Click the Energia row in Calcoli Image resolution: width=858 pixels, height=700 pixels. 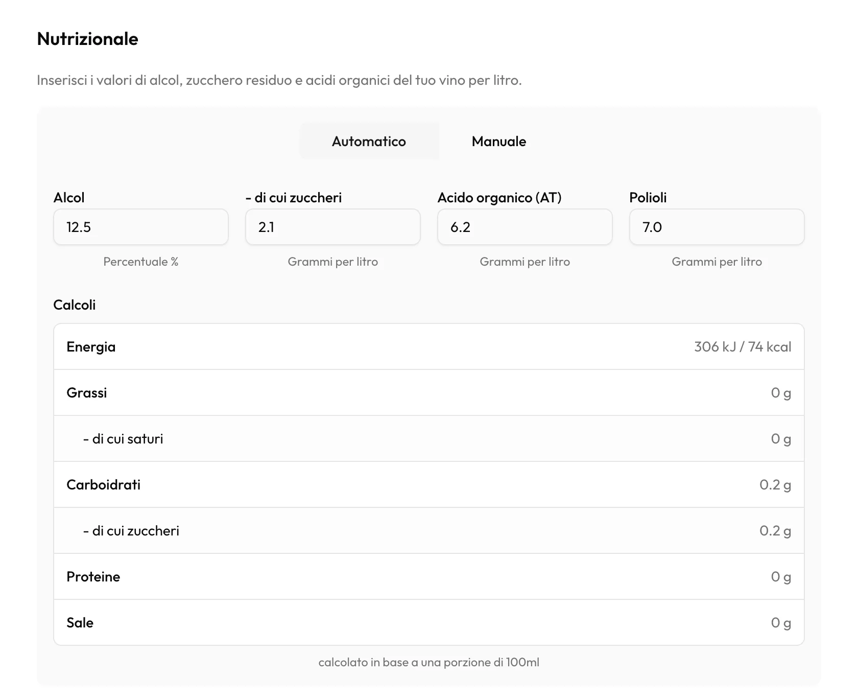pos(429,346)
